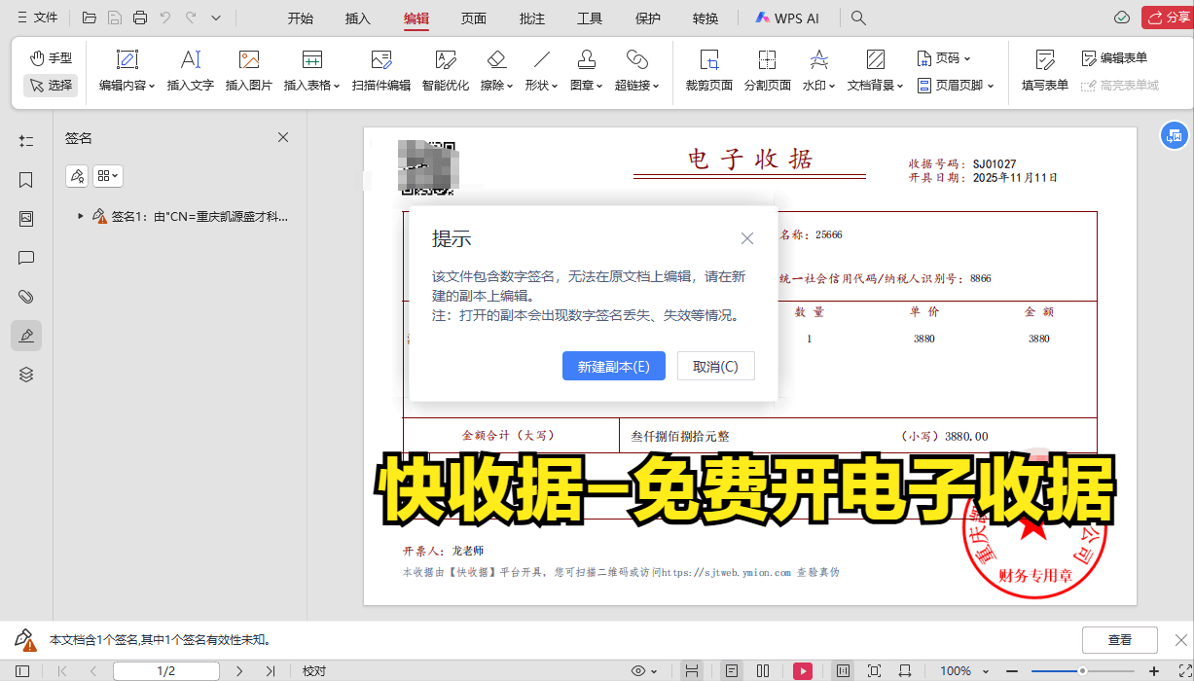Open the attachments paperclip panel in sidebar
1194x681 pixels.
[x=26, y=297]
